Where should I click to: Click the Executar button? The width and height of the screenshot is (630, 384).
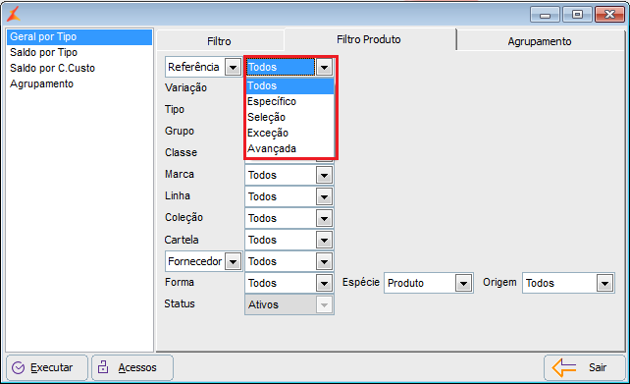46,367
